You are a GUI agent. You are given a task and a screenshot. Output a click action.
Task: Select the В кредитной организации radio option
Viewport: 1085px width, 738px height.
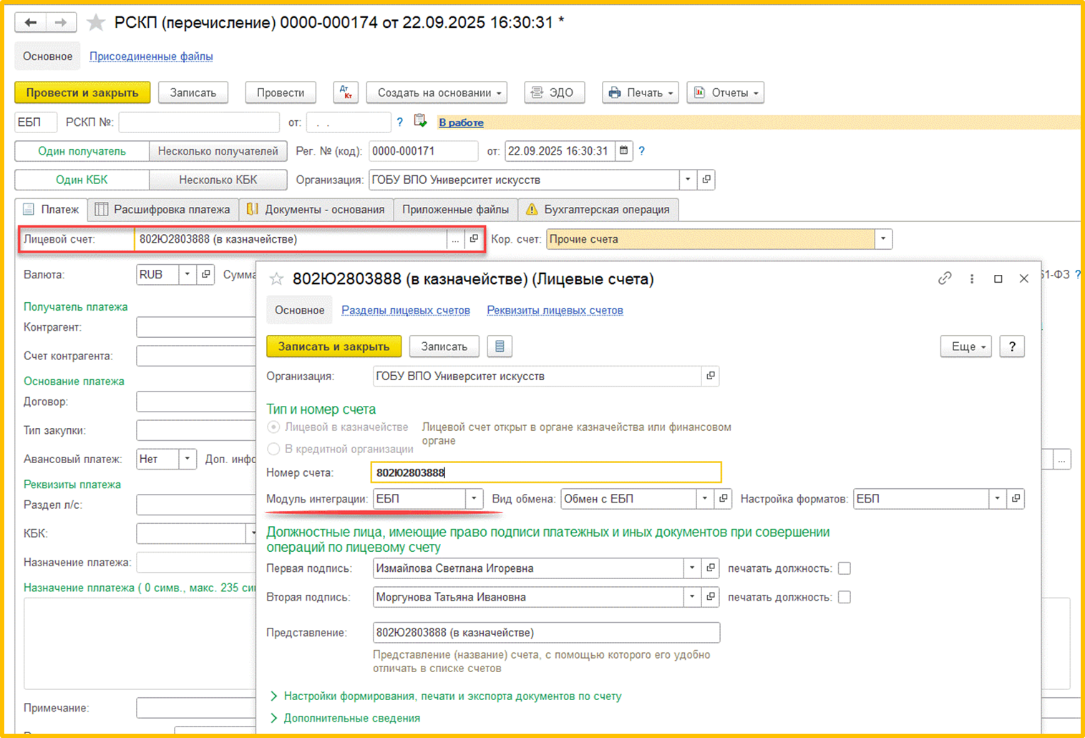(x=273, y=449)
